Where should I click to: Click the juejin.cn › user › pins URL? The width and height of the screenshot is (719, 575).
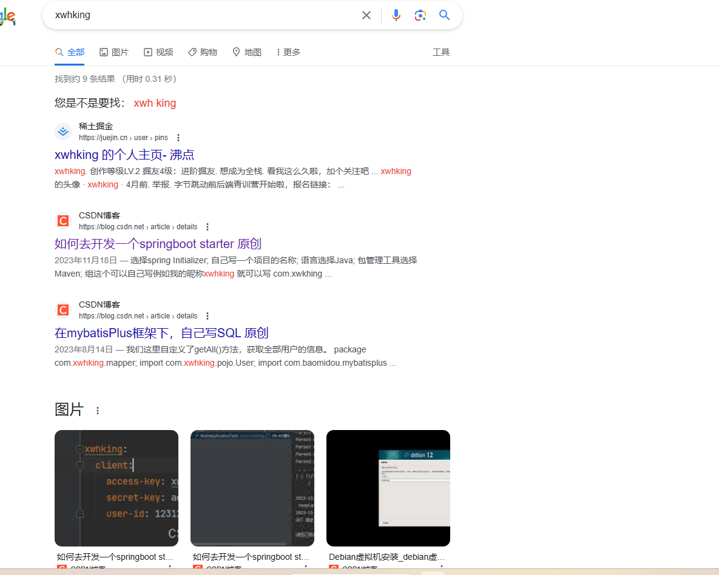click(123, 138)
